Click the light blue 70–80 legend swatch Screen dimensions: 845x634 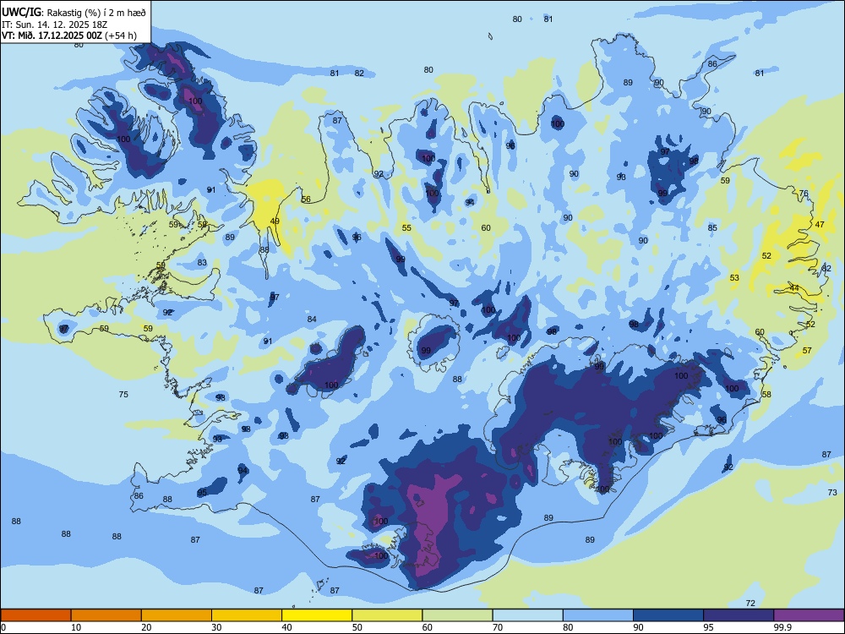527,615
